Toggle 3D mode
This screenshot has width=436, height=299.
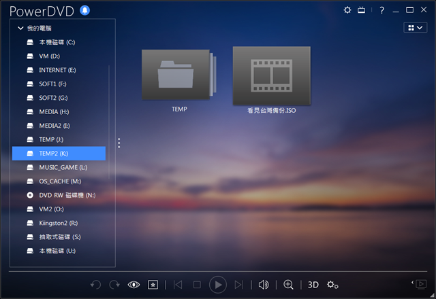tap(313, 285)
